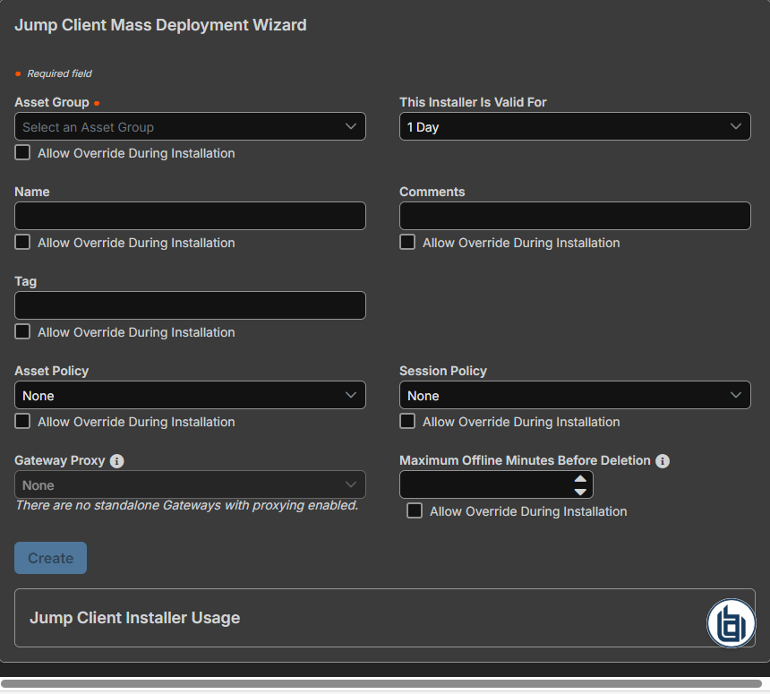
Task: Enable override for the Tag field
Action: (x=21, y=331)
